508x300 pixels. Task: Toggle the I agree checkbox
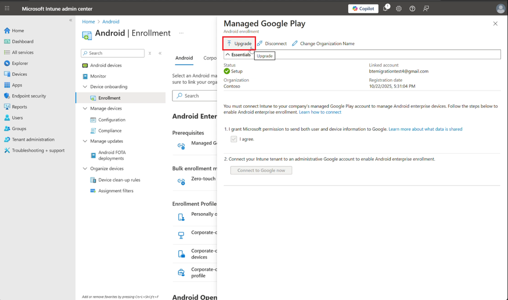[x=233, y=139]
